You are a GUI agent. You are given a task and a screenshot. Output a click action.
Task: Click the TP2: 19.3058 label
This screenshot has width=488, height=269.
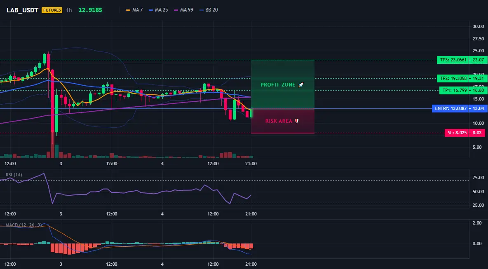point(453,78)
